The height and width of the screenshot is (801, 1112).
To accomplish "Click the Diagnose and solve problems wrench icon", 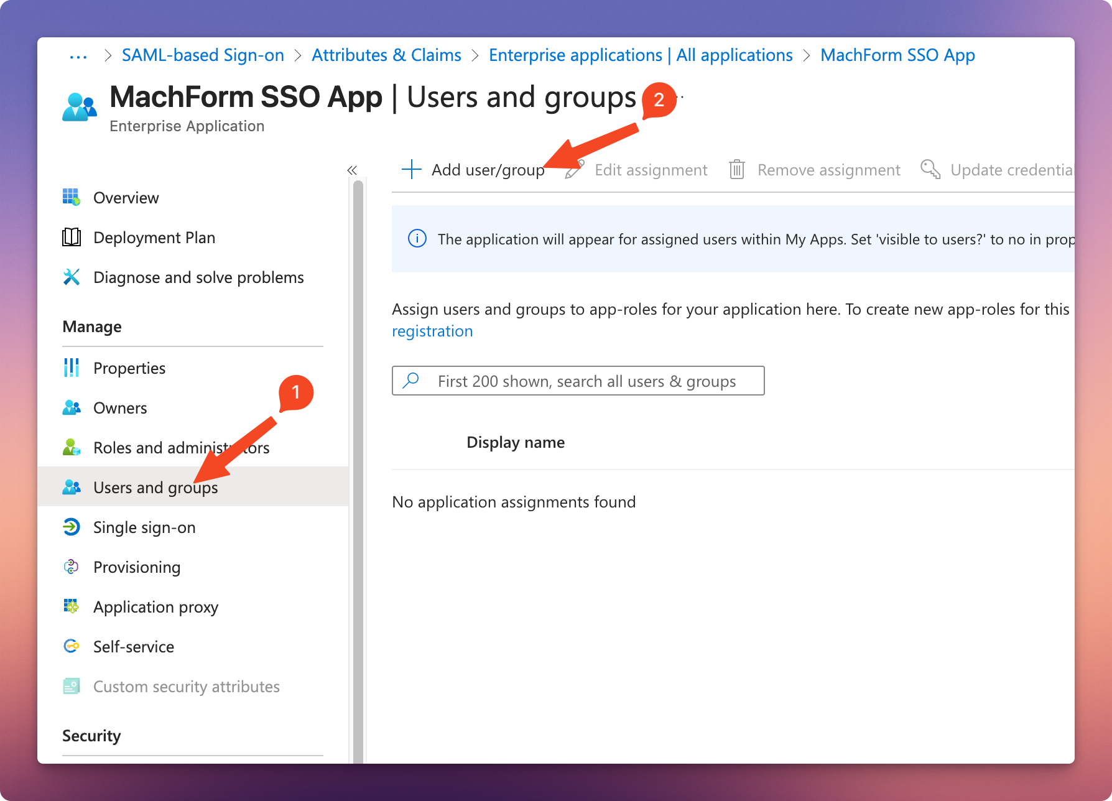I will [x=72, y=277].
